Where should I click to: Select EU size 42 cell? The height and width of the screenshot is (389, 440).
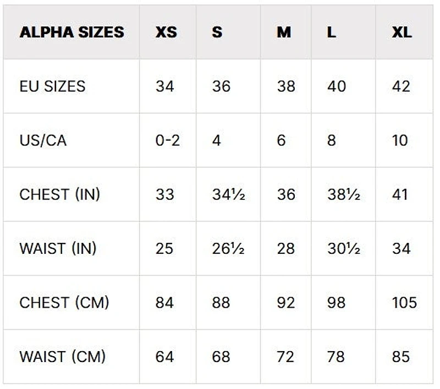tap(401, 86)
